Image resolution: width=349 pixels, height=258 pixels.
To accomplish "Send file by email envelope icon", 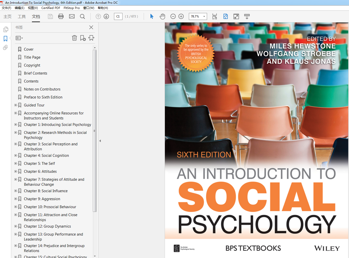I will [72, 16].
